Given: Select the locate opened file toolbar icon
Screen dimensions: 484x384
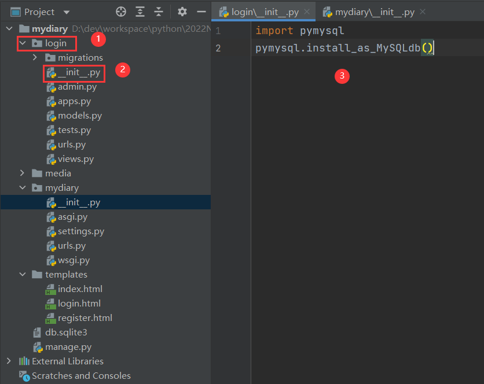Looking at the screenshot, I should tap(119, 12).
